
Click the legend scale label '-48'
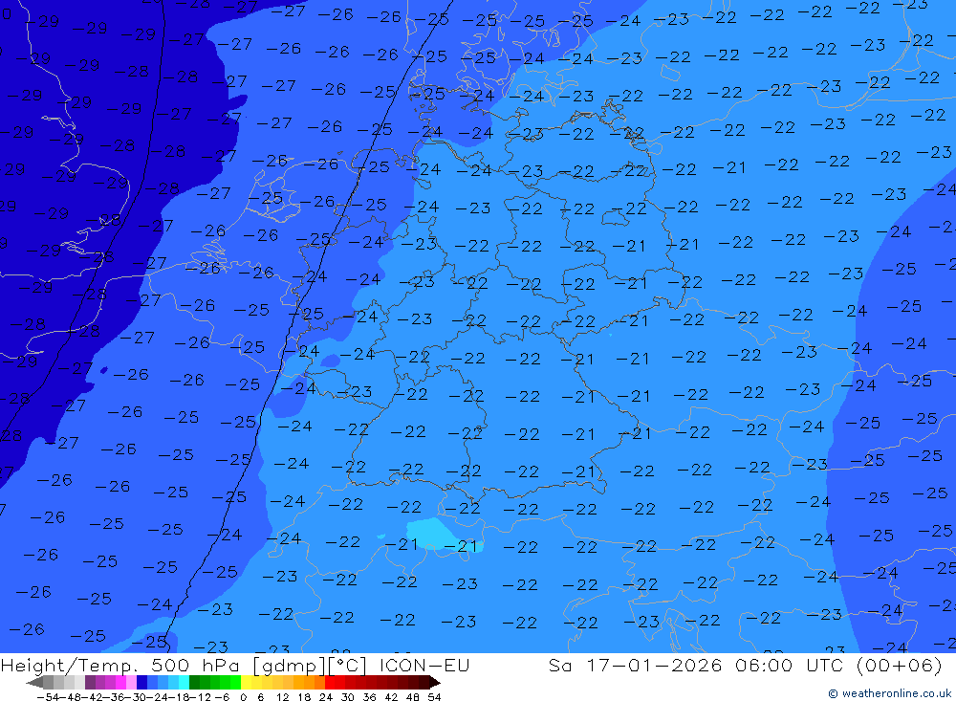pos(70,697)
